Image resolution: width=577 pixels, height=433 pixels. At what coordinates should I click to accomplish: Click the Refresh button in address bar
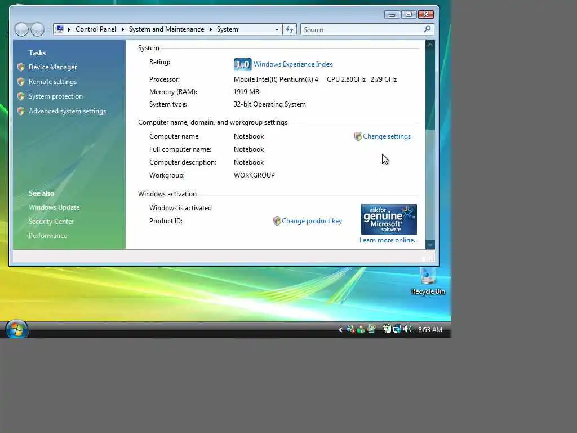point(290,29)
